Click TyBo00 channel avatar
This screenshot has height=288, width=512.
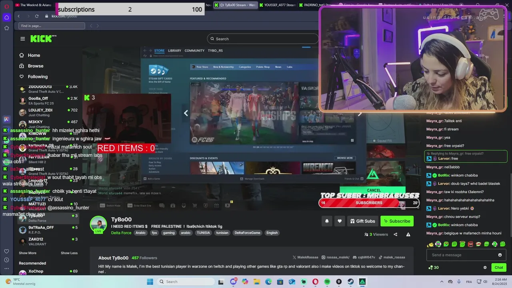[98, 225]
